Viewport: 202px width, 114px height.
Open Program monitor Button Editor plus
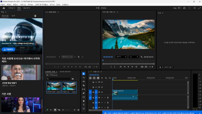(152, 67)
